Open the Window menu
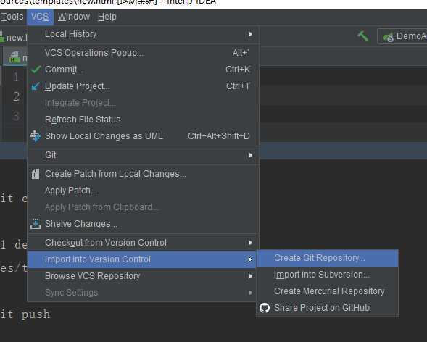Viewport: 427px width, 342px height. [74, 17]
